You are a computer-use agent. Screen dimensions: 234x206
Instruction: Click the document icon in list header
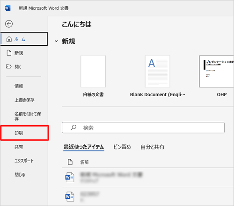coord(70,162)
